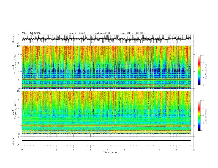Click time axis tick label '8'
The width and height of the screenshot is (218, 168).
pyautogui.click(x=159, y=150)
